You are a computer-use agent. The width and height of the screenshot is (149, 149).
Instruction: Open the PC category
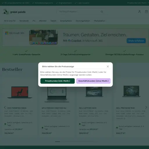click(34, 21)
